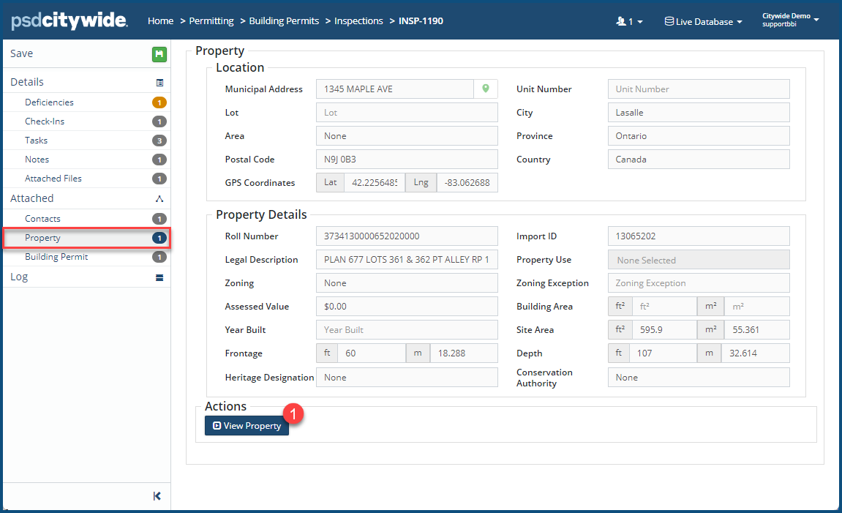Click the Save label in sidebar
Screen dimensions: 842x513
tap(21, 53)
